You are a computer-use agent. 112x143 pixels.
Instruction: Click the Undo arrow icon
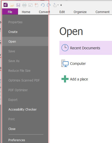[43, 5]
